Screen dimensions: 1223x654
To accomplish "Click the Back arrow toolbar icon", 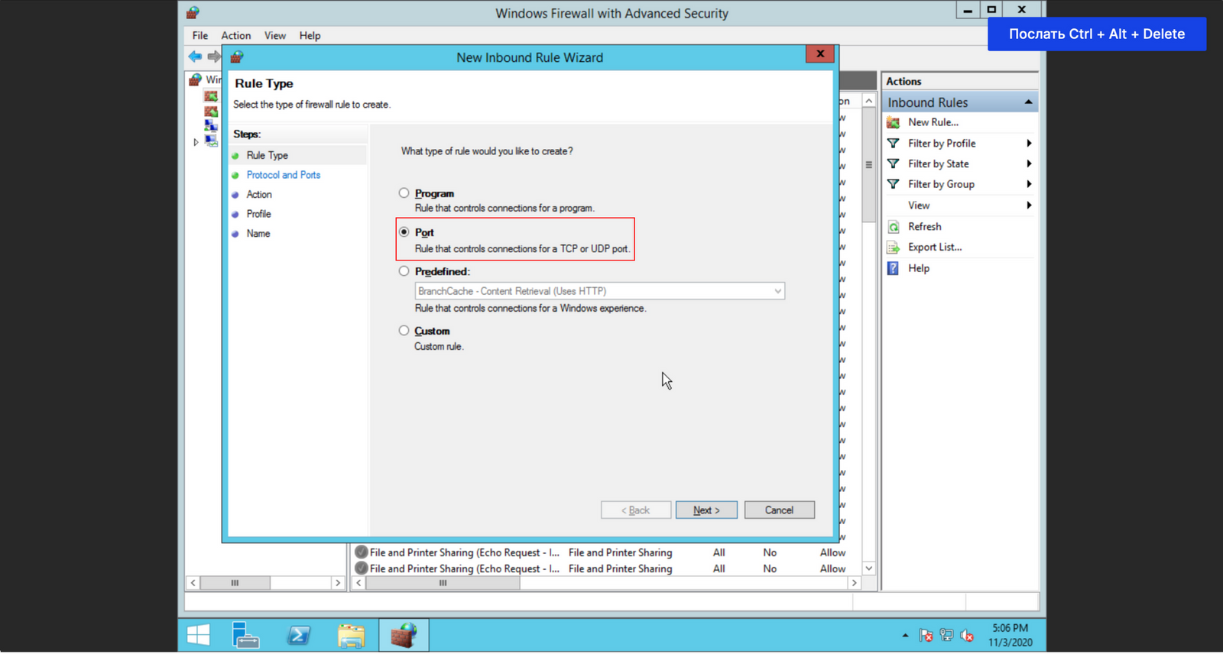I will (x=196, y=56).
